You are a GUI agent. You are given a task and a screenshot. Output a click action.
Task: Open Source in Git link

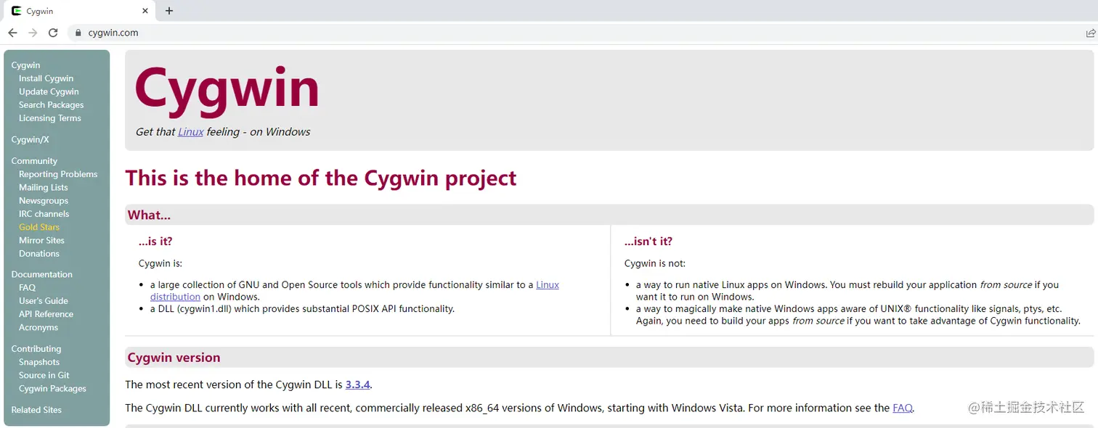click(x=44, y=375)
